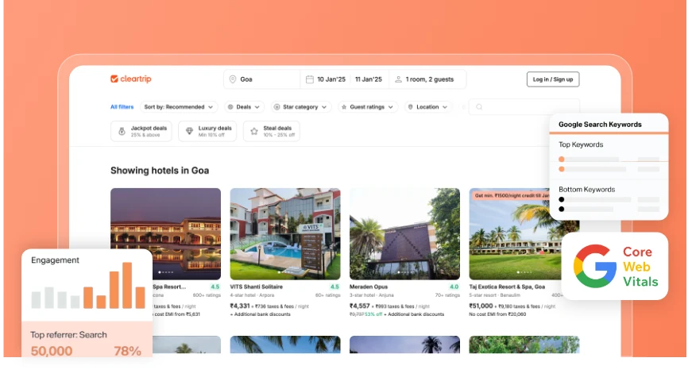Click the ₹51,000 price text
The height and width of the screenshot is (385, 696).
[481, 306]
